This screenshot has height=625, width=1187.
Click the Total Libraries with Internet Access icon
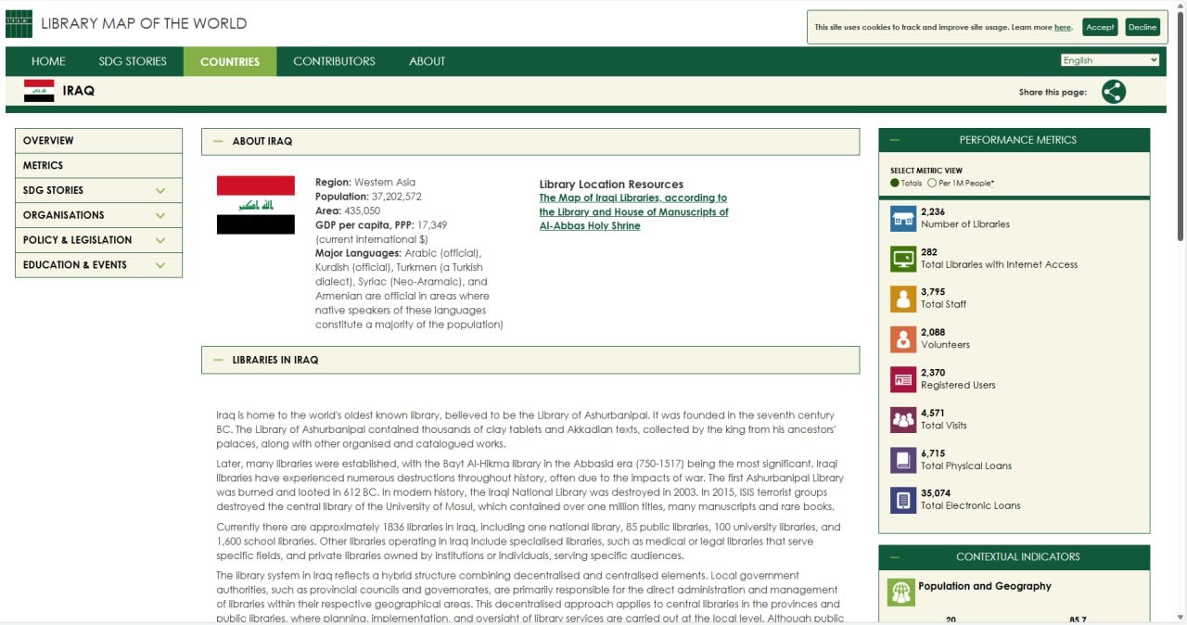[x=903, y=259]
